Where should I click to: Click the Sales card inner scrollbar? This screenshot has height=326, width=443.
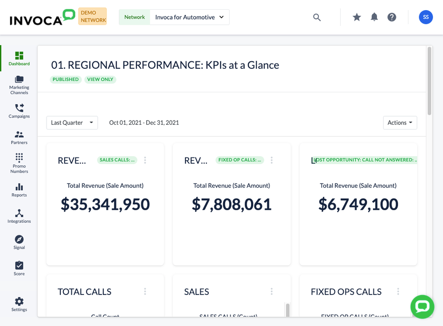pos(288,310)
